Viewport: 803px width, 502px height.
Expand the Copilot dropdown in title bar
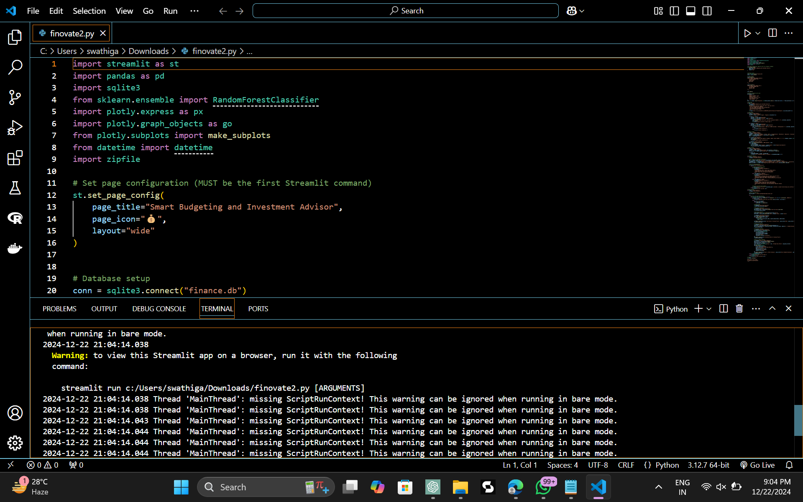click(x=582, y=11)
